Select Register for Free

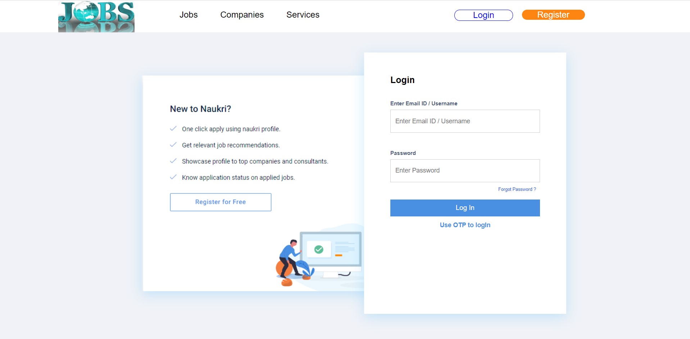pyautogui.click(x=220, y=202)
